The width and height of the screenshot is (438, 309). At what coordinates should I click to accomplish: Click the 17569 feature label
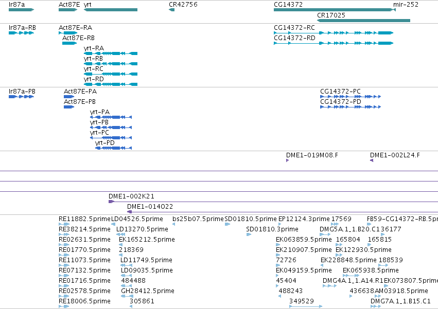coord(341,219)
